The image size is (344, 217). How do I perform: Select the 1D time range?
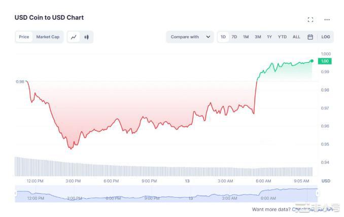click(x=223, y=37)
